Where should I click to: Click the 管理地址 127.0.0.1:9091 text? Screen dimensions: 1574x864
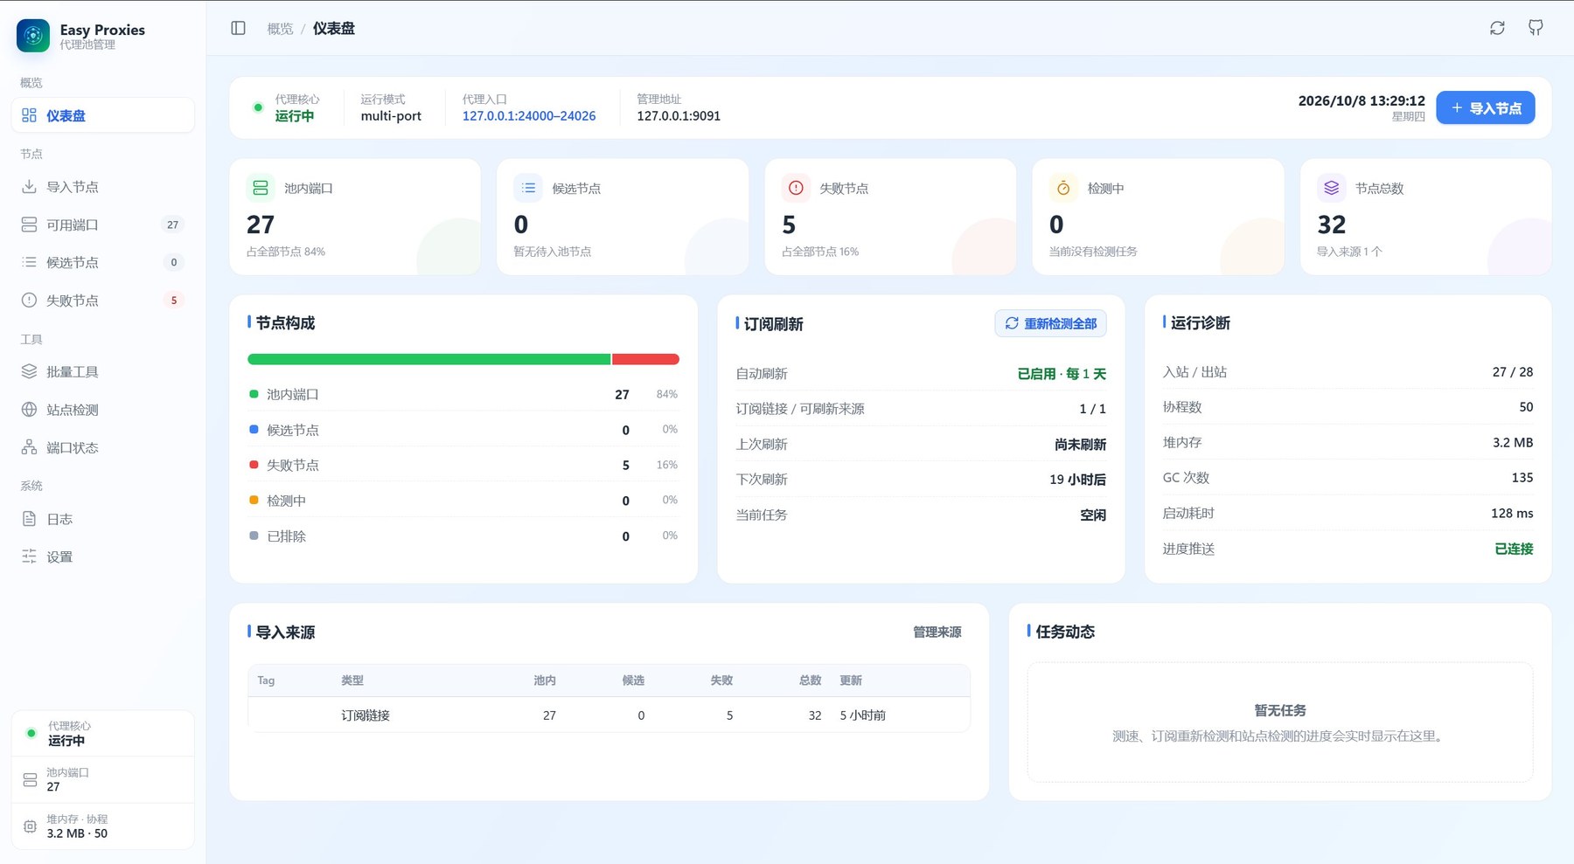[x=679, y=116]
